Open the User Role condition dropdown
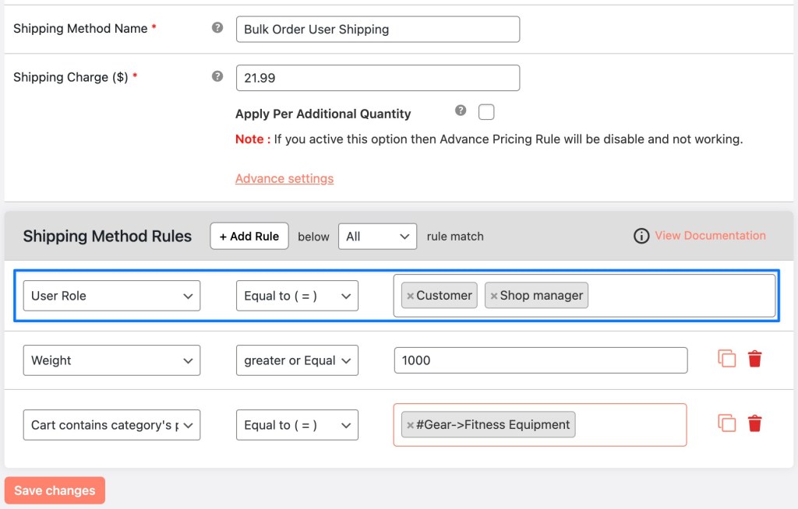The height and width of the screenshot is (509, 798). click(111, 296)
